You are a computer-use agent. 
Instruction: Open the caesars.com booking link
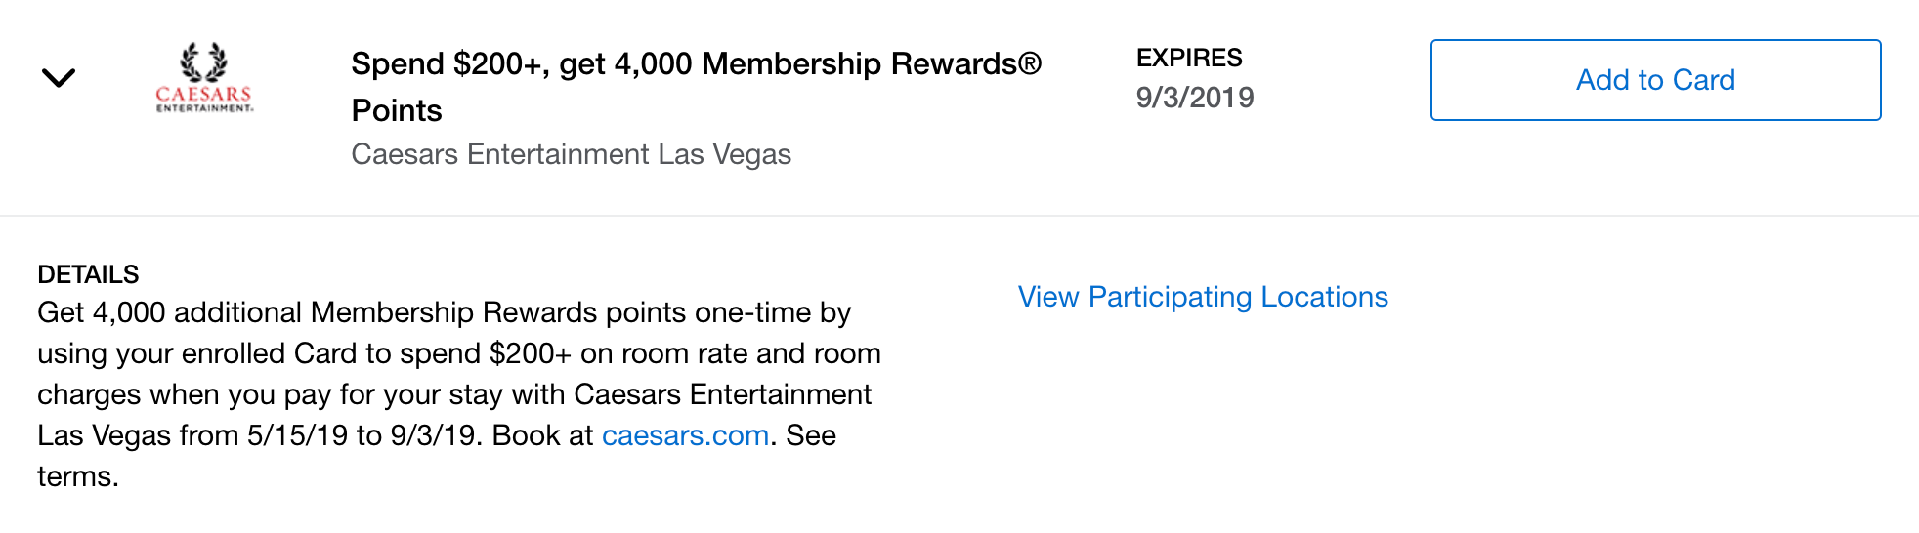coord(685,435)
